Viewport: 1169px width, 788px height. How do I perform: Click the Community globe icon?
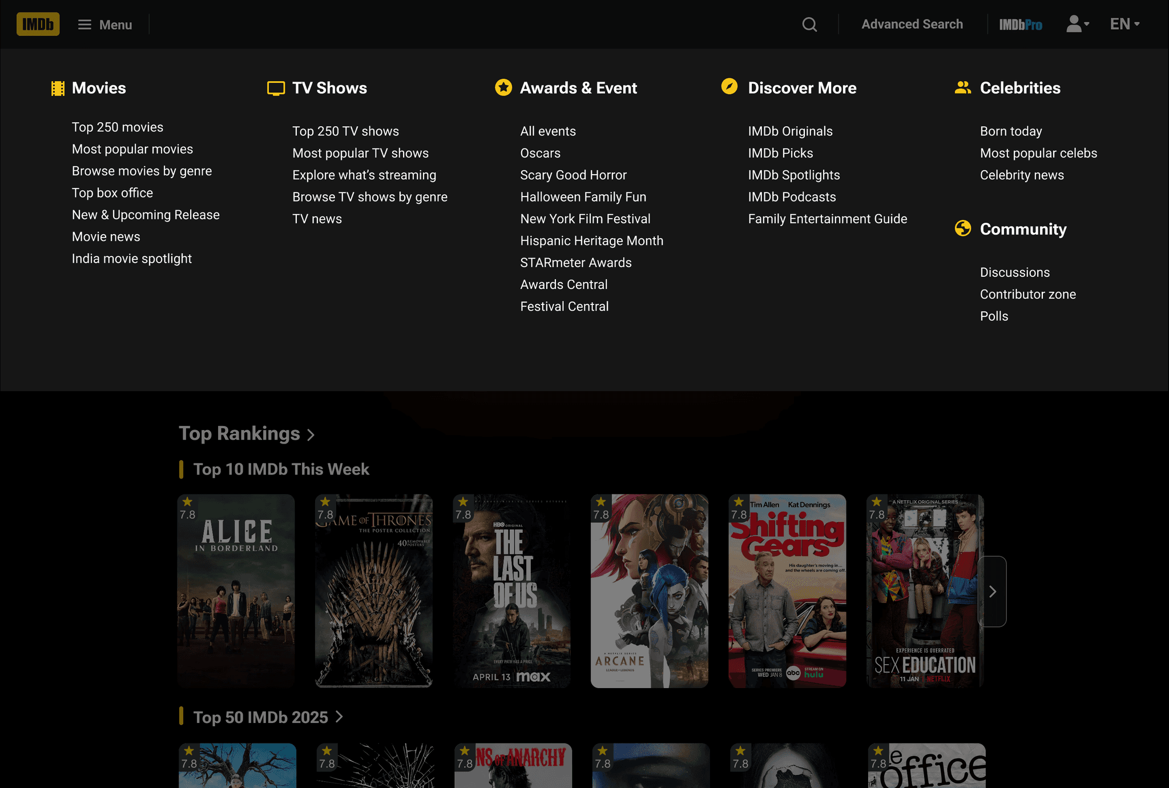point(962,228)
